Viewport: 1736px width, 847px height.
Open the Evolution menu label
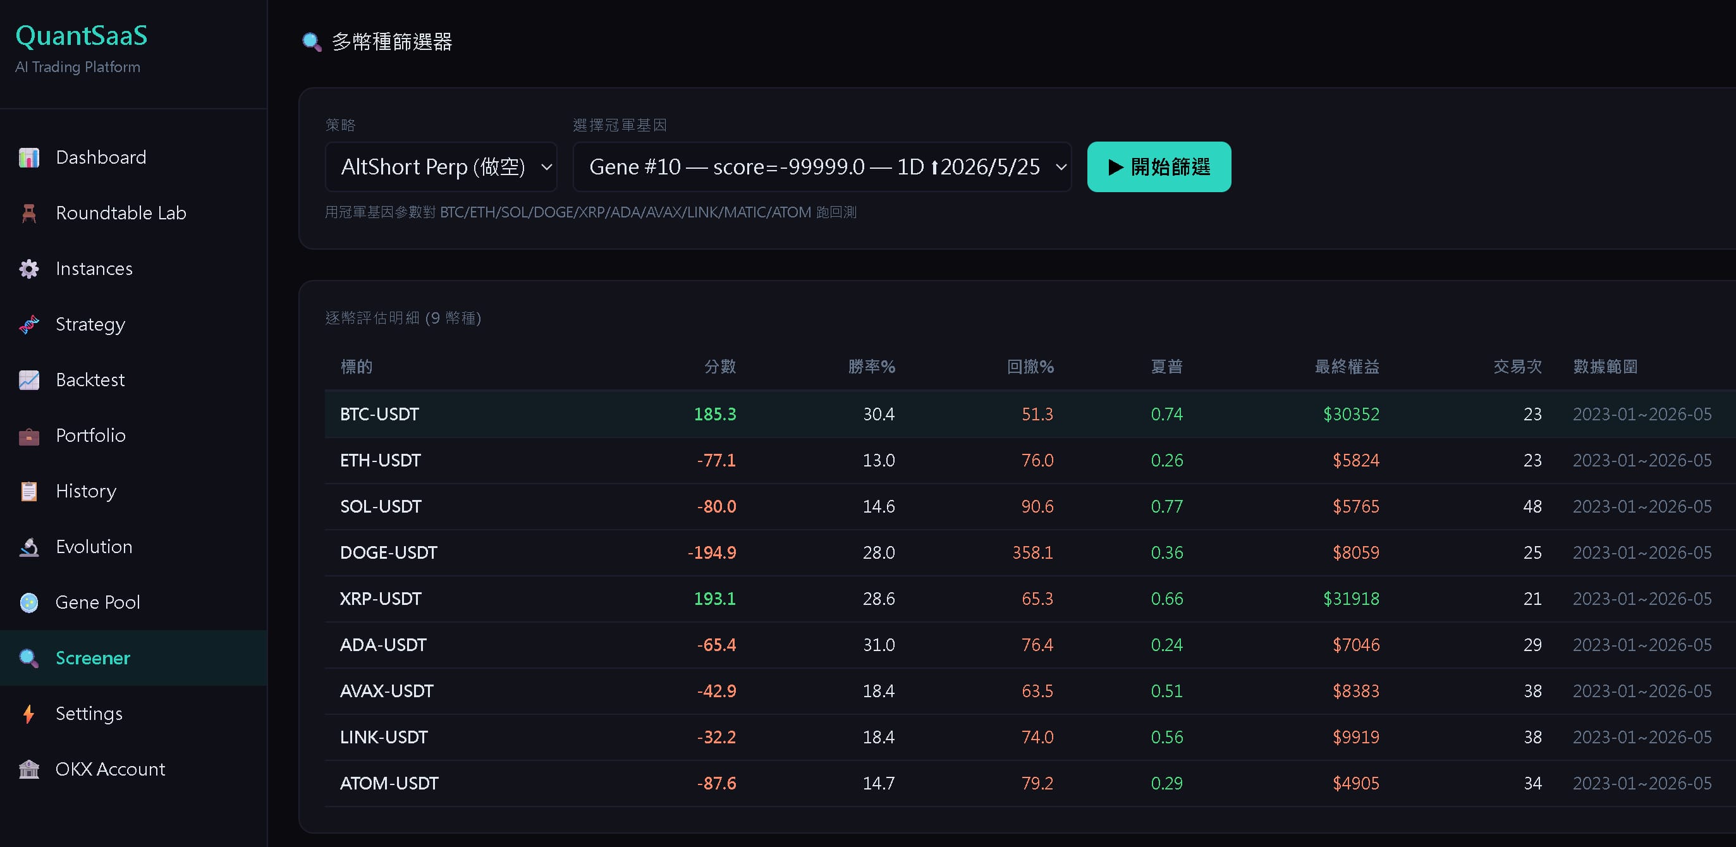click(x=94, y=547)
